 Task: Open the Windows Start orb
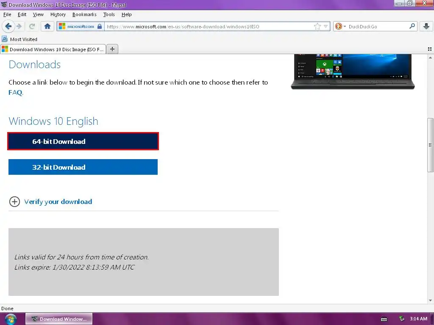tap(11, 319)
